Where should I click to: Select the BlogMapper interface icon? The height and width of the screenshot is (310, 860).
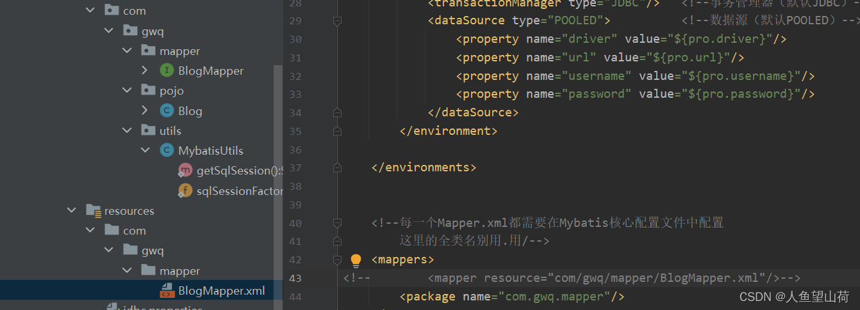pyautogui.click(x=167, y=70)
